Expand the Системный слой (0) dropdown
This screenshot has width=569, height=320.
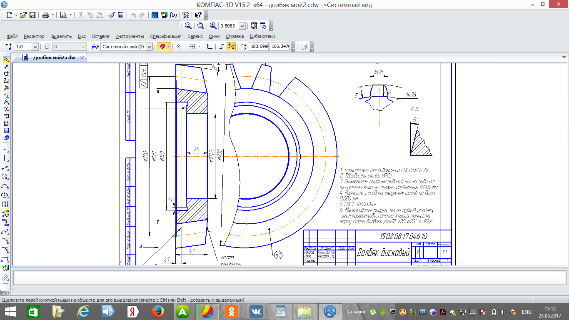pyautogui.click(x=149, y=47)
